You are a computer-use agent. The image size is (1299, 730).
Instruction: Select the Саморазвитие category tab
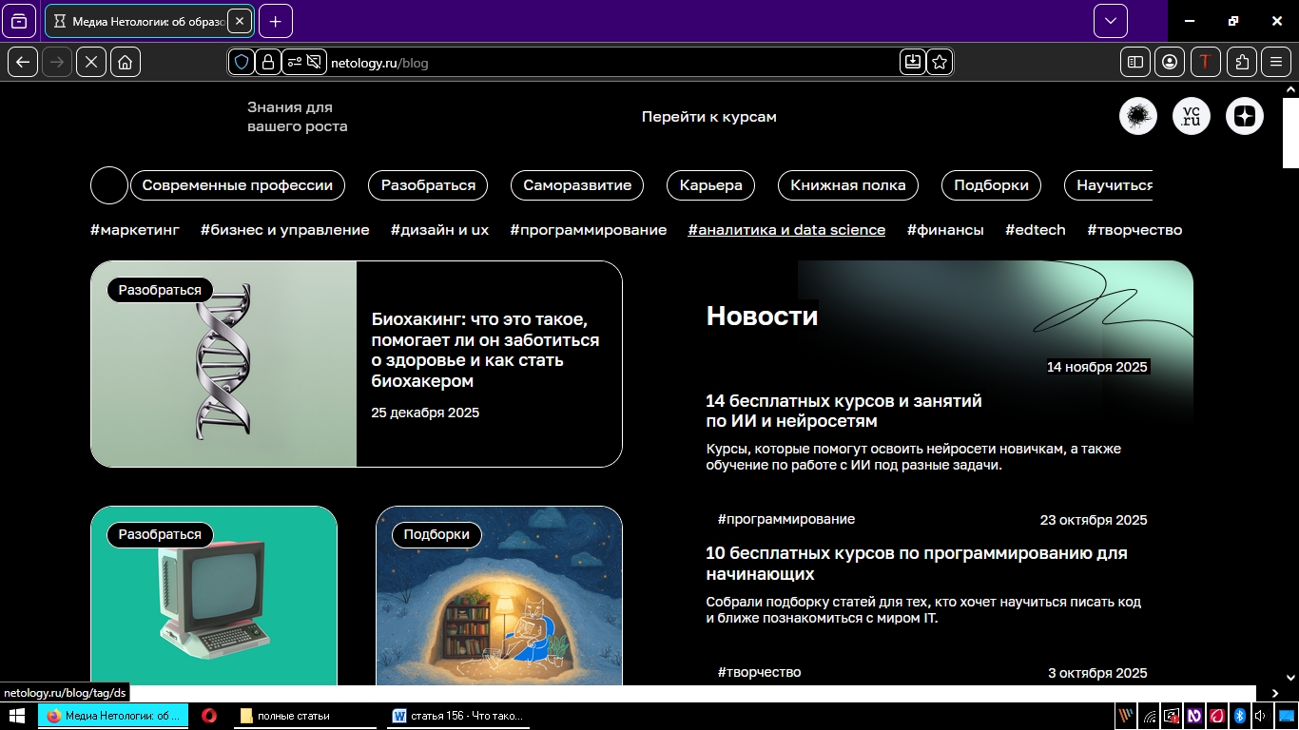click(x=577, y=185)
